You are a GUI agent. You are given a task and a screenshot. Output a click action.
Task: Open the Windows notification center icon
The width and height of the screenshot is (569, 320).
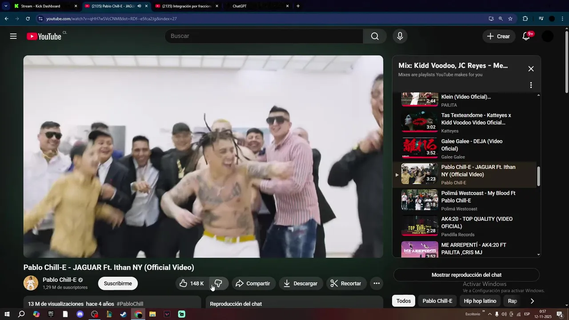tap(560, 314)
